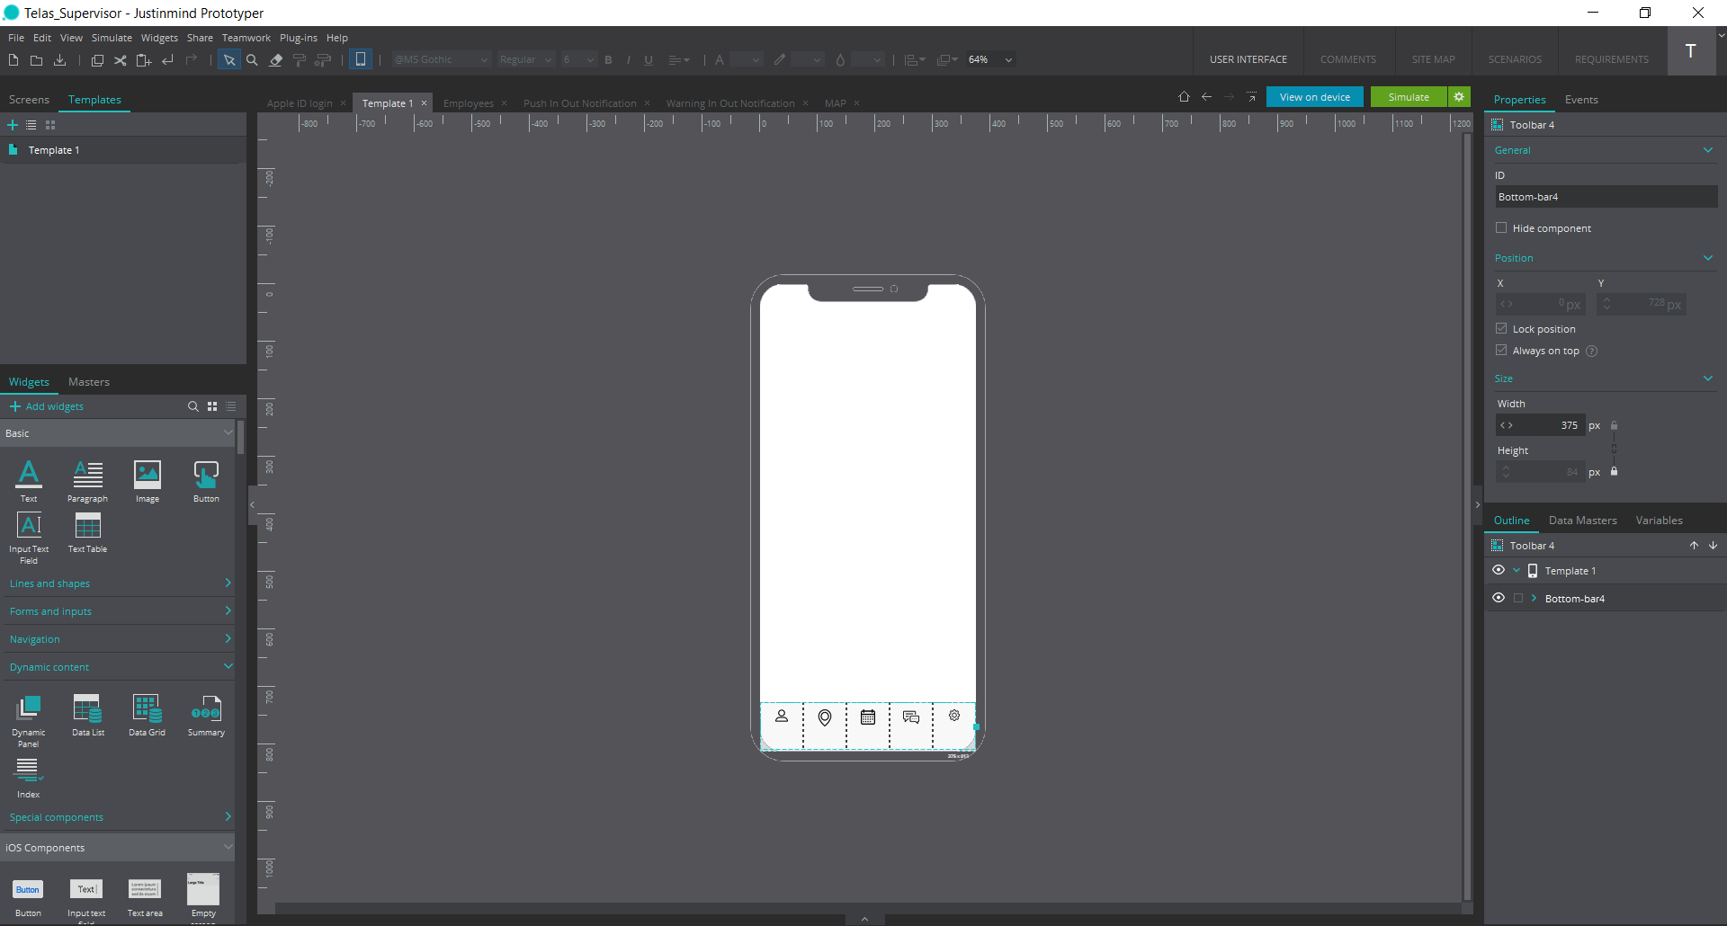1727x926 pixels.
Task: Hide Bottom-bar4 using eye icon
Action: (x=1499, y=598)
